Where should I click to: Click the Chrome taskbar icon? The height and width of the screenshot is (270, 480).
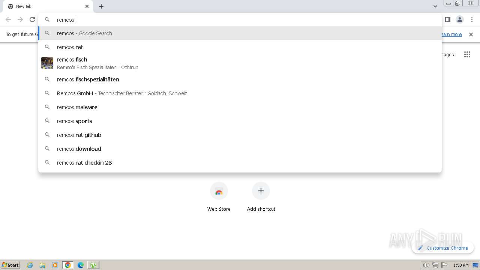[x=68, y=265]
